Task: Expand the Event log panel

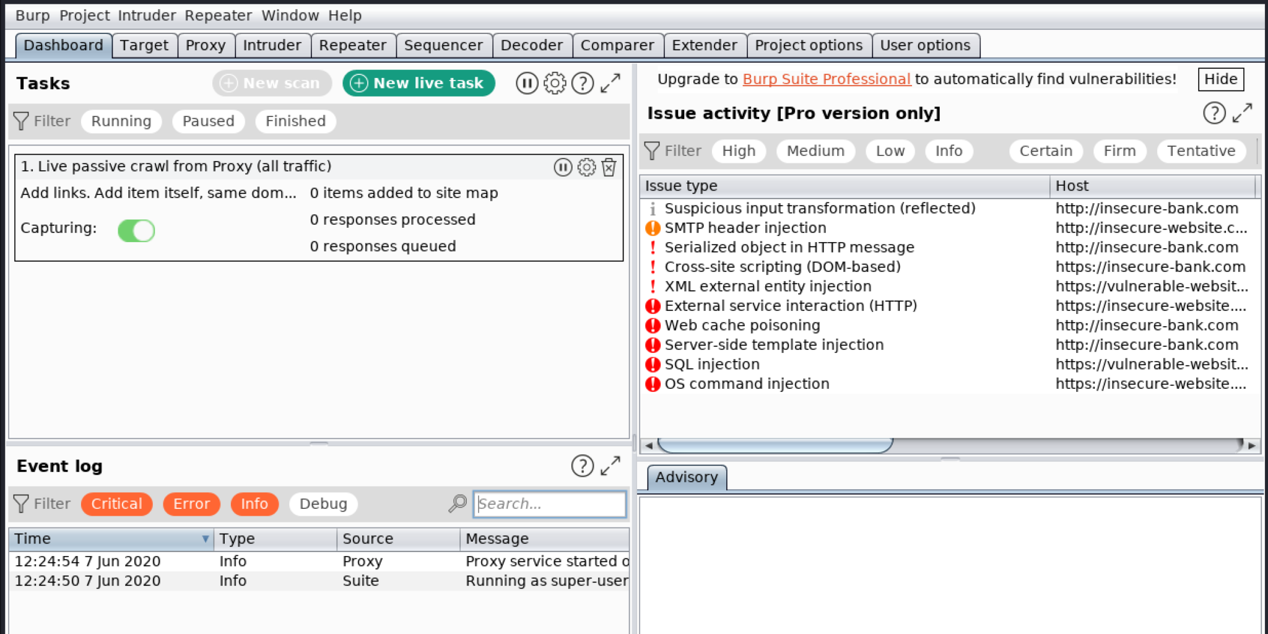Action: pyautogui.click(x=612, y=466)
